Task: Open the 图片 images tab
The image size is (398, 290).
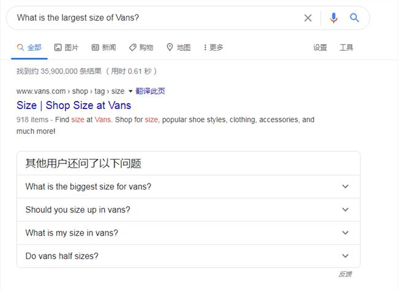Action: [67, 48]
